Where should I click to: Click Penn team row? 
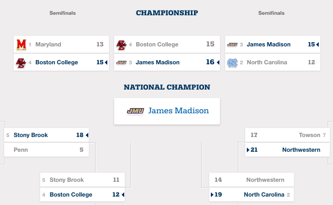47,150
